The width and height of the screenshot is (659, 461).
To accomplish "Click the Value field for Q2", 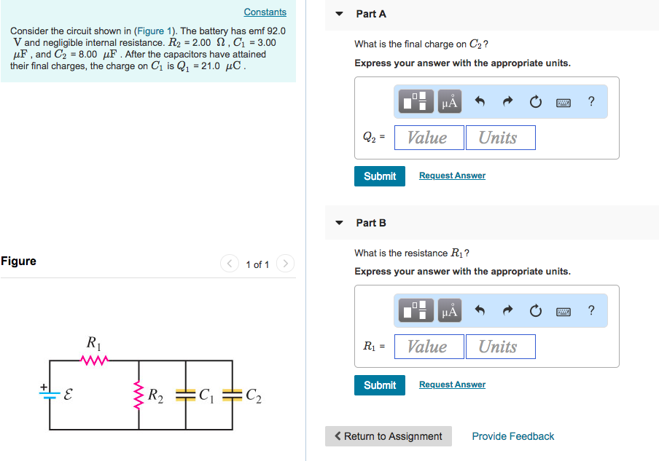I will tap(429, 137).
